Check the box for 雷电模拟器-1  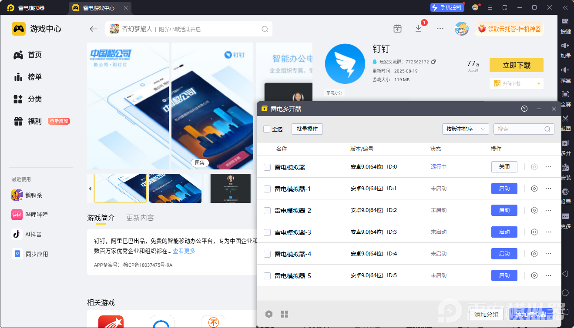tap(267, 189)
